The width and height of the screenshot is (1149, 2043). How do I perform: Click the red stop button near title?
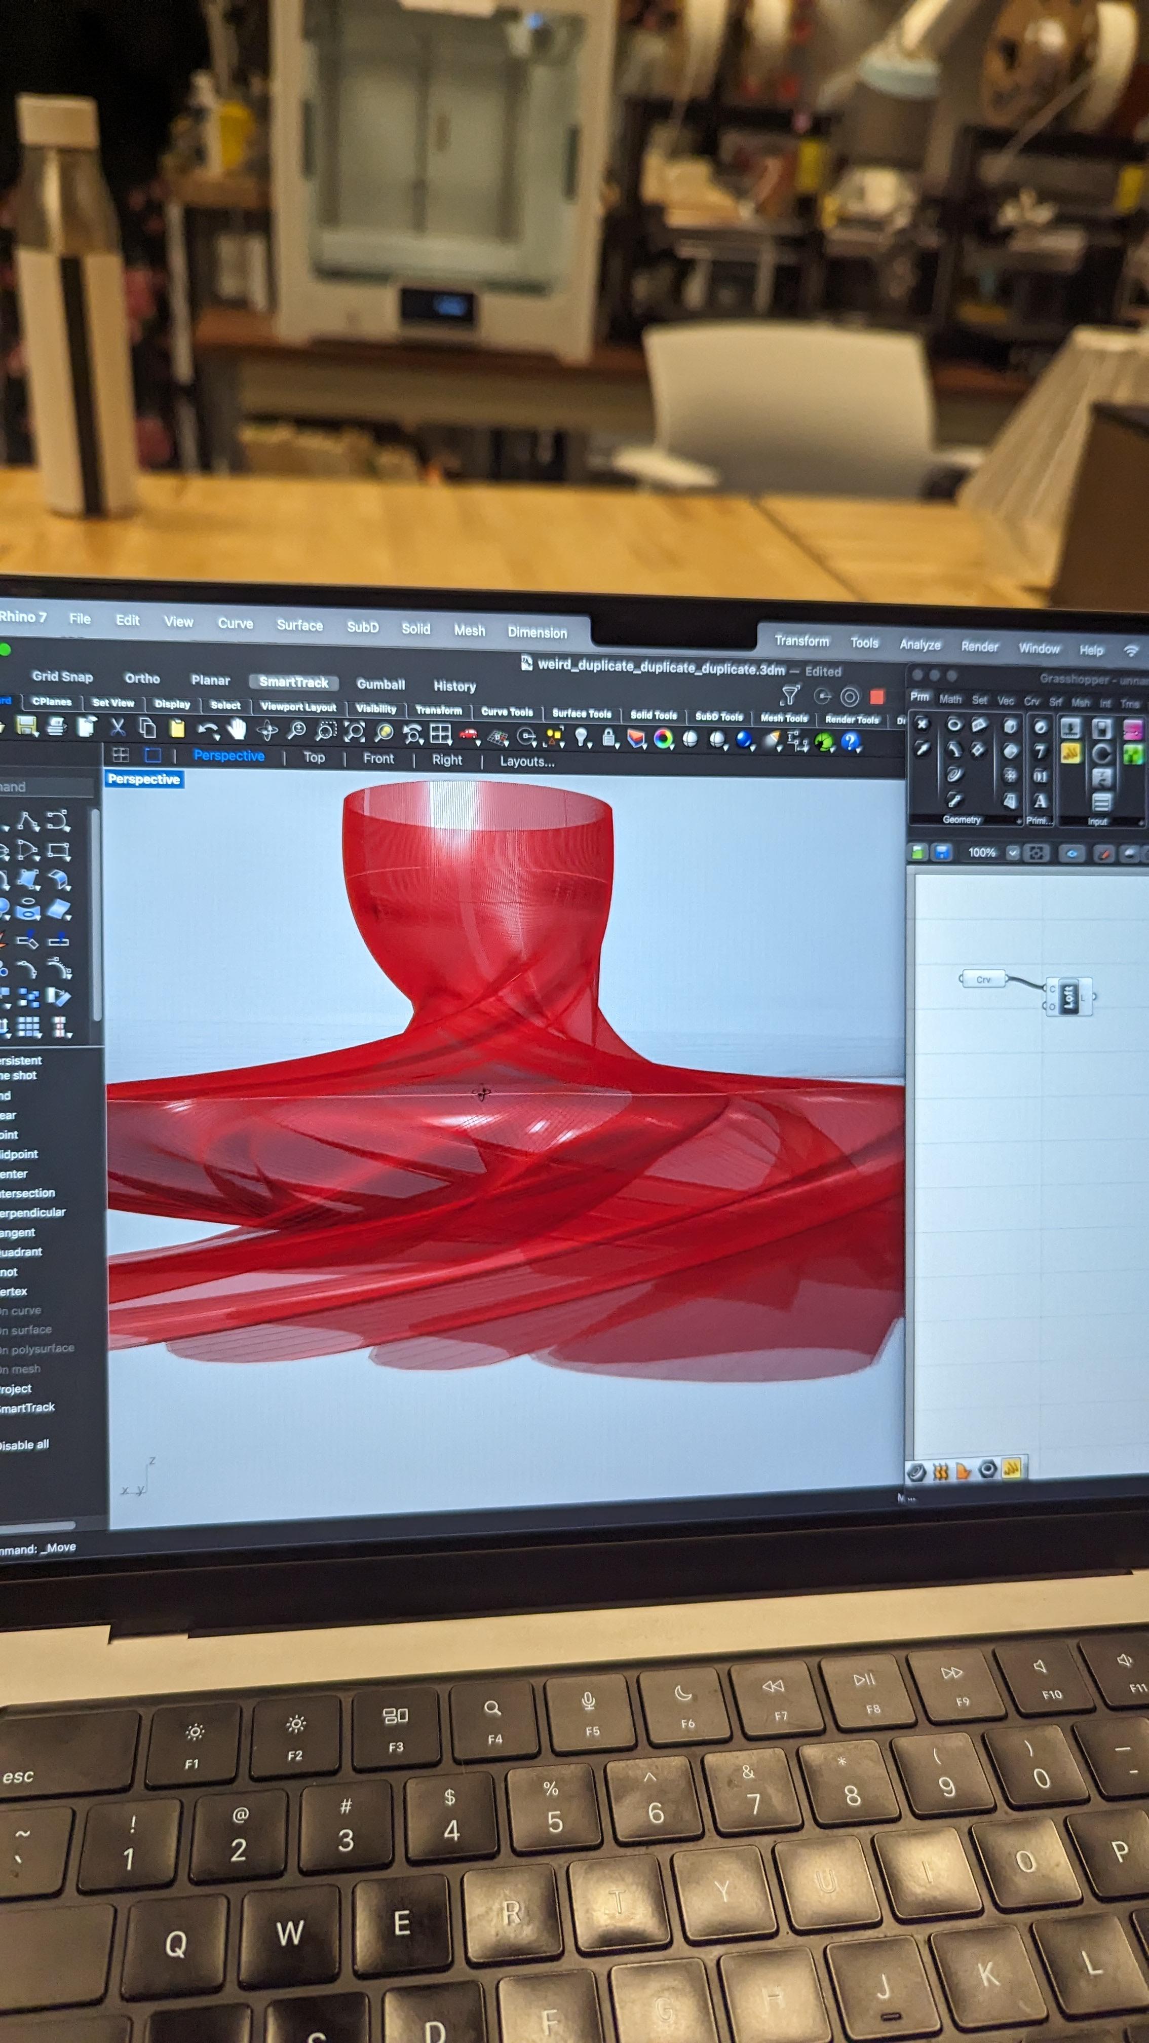tap(877, 697)
